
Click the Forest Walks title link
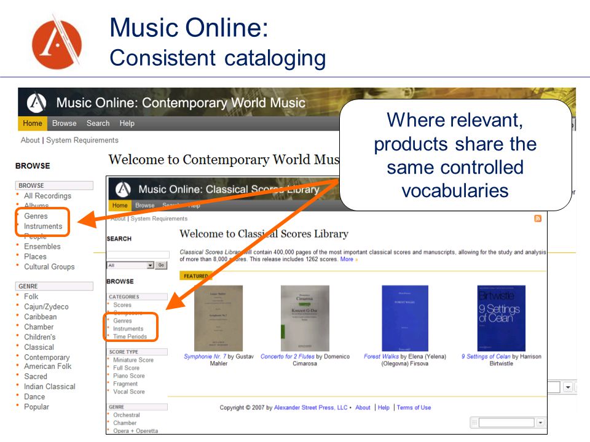point(381,356)
